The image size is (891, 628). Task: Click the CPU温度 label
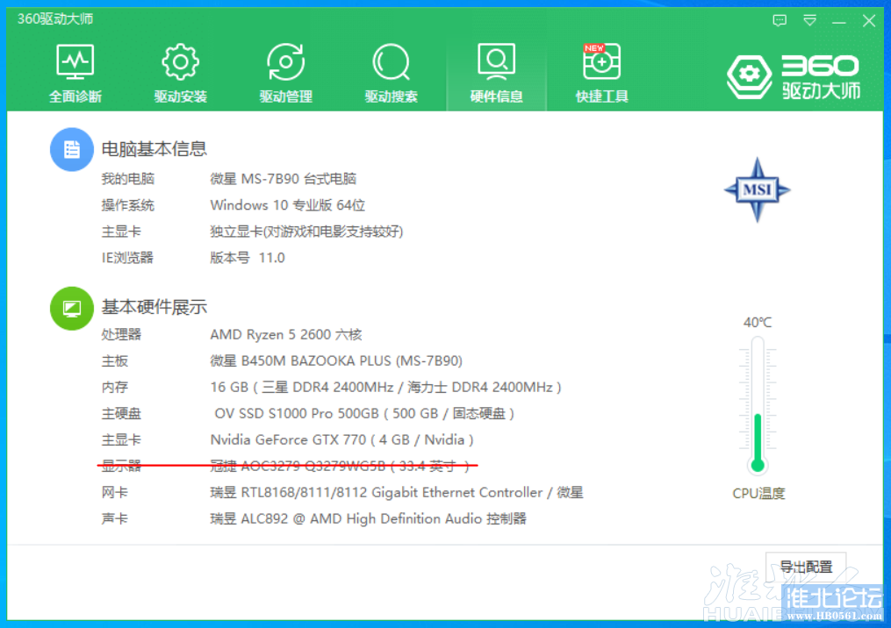pyautogui.click(x=758, y=494)
